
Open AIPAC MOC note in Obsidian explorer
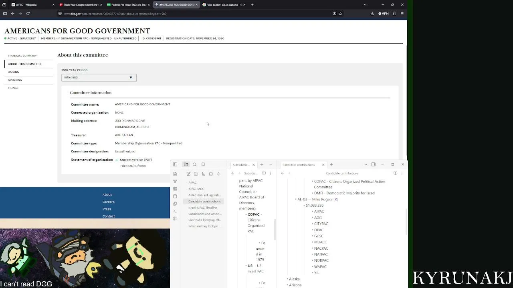tap(196, 189)
